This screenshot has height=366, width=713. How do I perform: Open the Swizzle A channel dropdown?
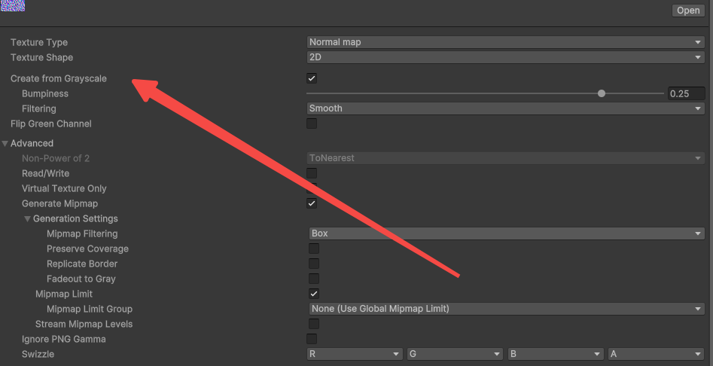(657, 354)
